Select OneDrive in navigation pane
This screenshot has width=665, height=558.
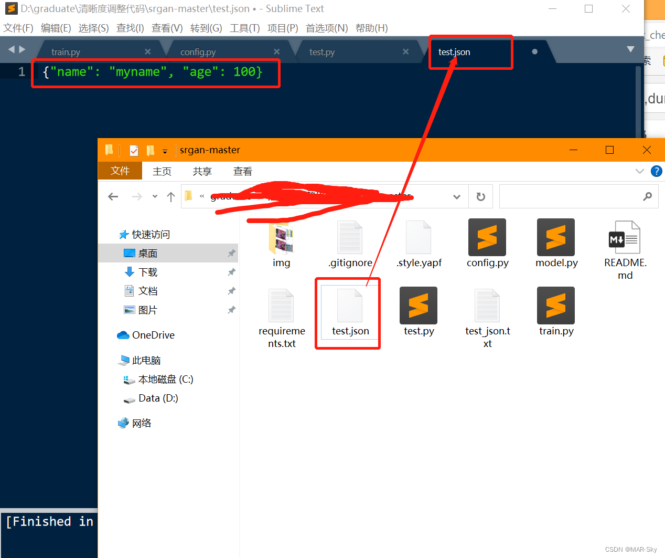point(153,335)
